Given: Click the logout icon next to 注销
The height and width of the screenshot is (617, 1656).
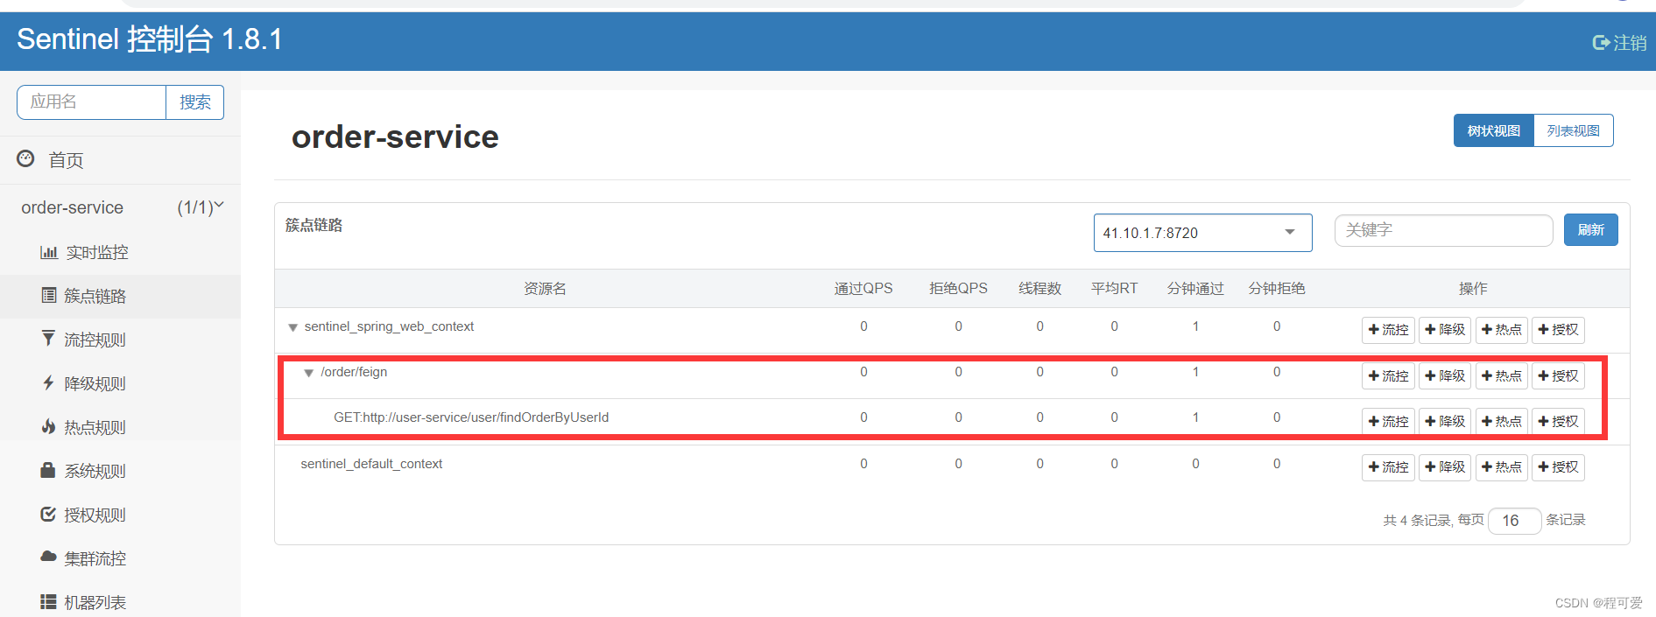Looking at the screenshot, I should [x=1601, y=42].
